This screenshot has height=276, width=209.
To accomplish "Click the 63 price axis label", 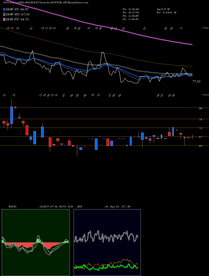I will [200, 146].
